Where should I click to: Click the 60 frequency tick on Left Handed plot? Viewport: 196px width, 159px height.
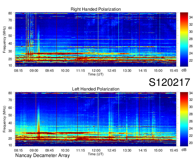(x=10, y=108)
